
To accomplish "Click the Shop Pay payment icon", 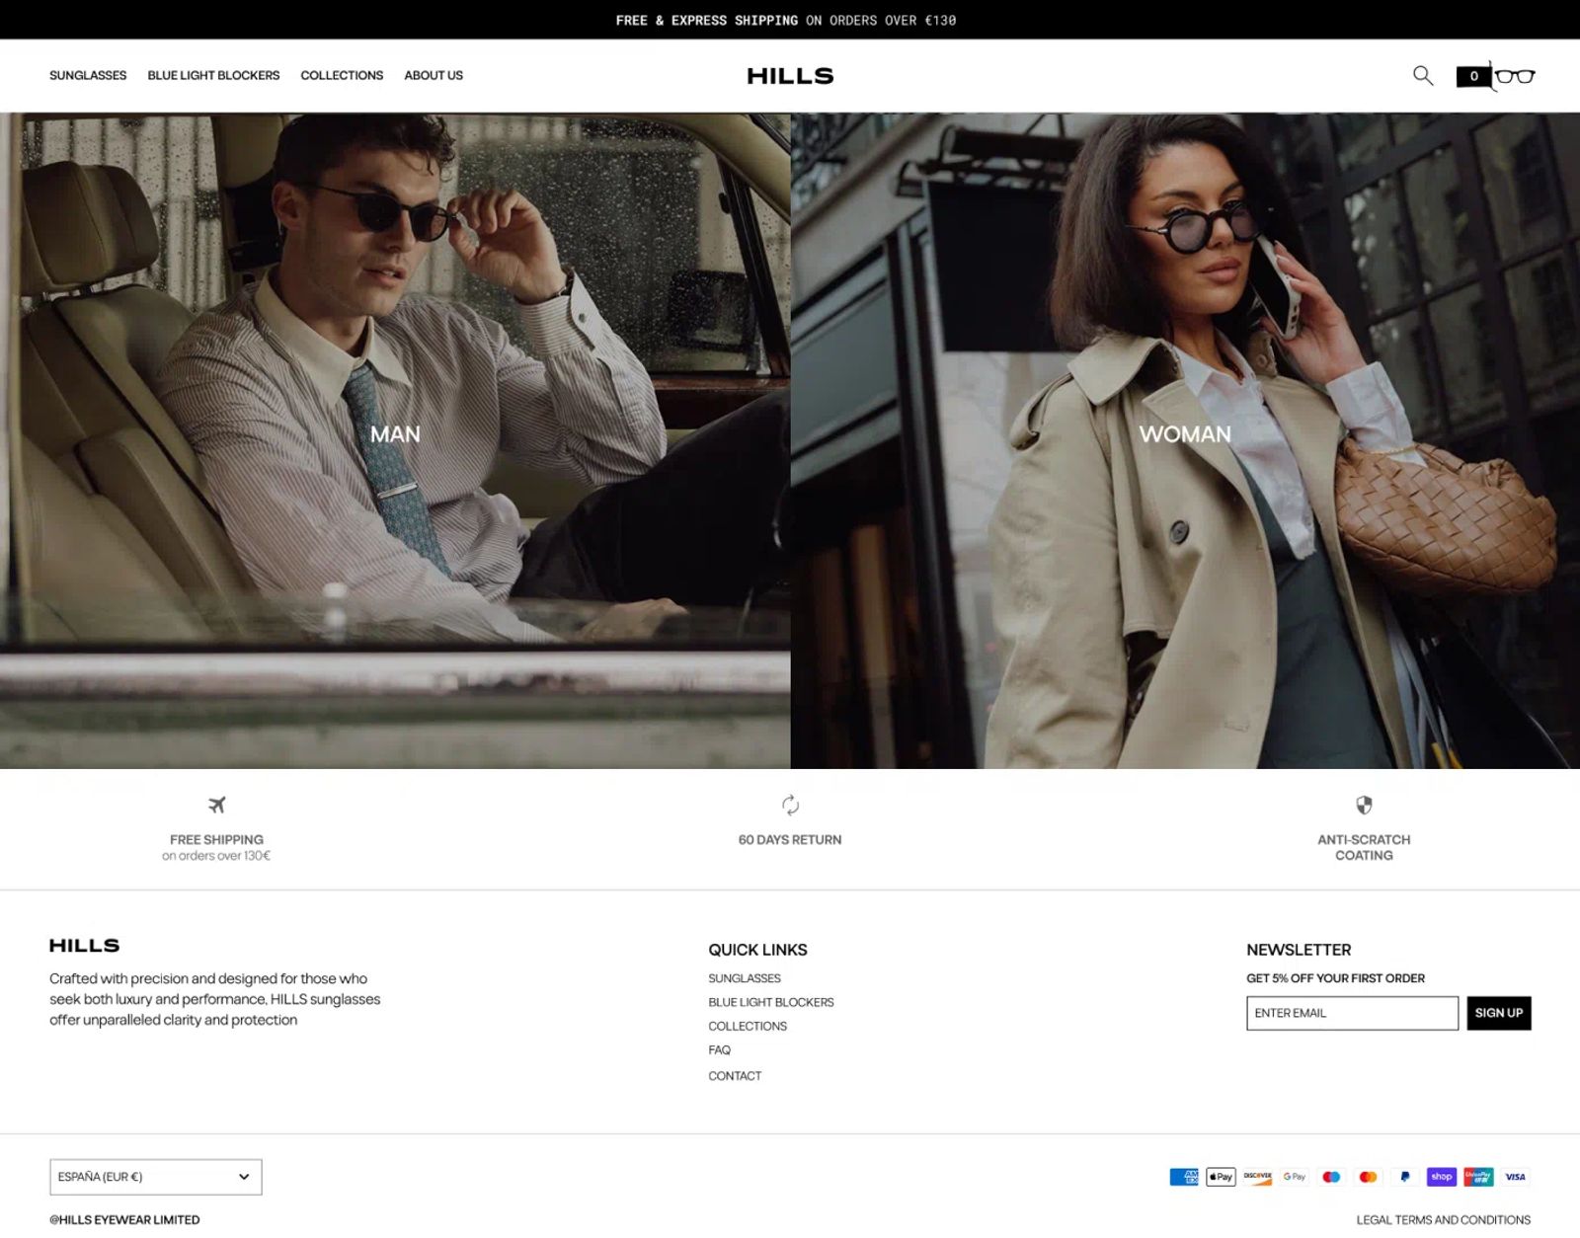I will [x=1442, y=1177].
